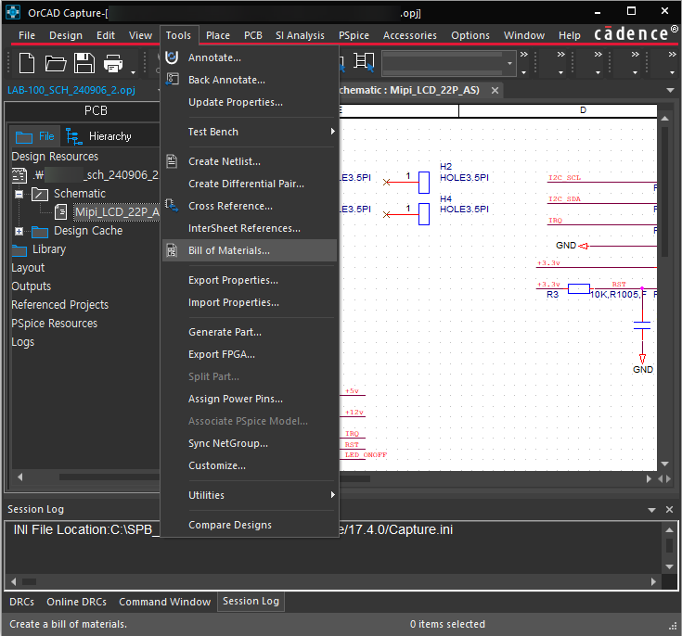Select the Logs tree item
The width and height of the screenshot is (682, 636).
(x=22, y=342)
